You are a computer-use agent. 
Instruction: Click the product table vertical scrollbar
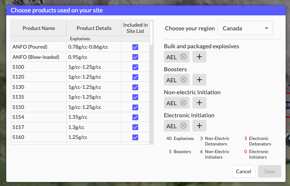pyautogui.click(x=151, y=33)
